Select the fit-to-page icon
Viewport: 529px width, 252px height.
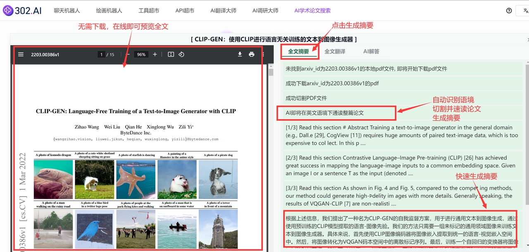[171, 54]
